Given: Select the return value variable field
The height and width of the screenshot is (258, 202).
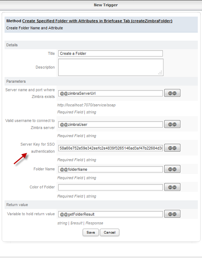Looking at the screenshot, I should click(x=111, y=214).
